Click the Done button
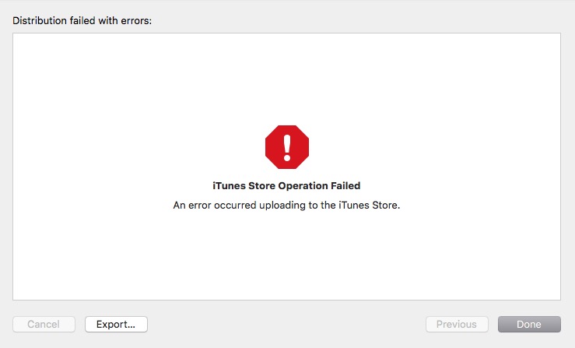The image size is (575, 348). (529, 324)
